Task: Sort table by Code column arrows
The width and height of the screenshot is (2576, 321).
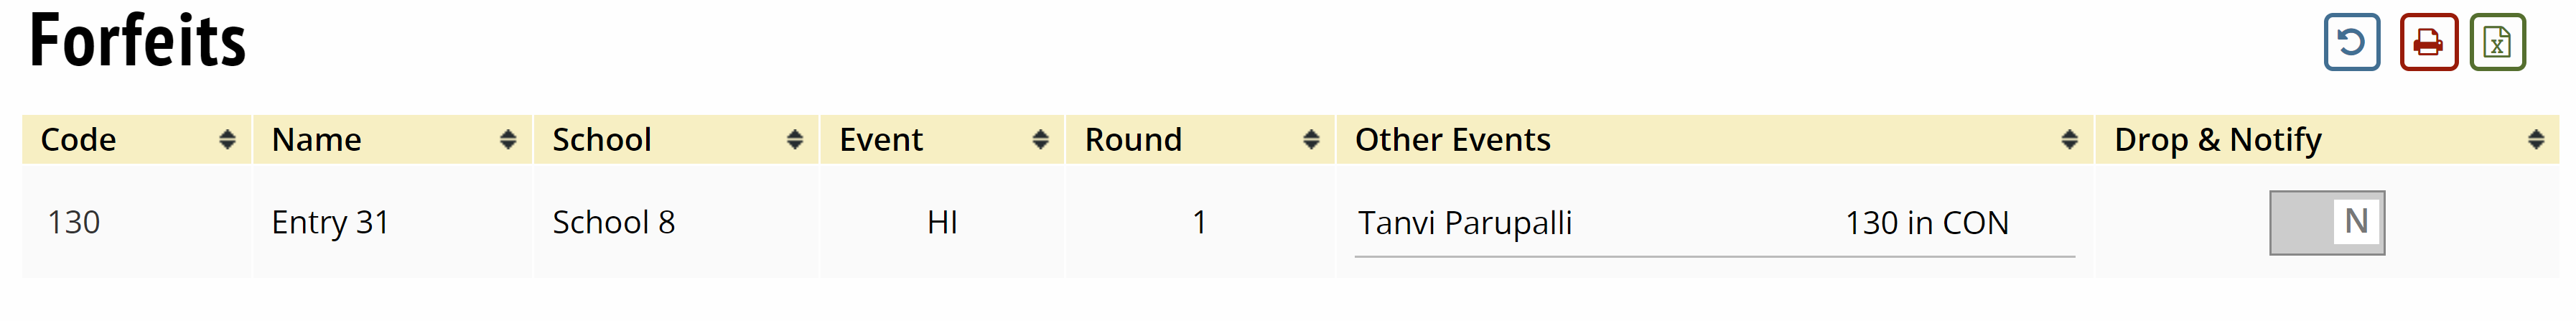Action: [x=227, y=140]
